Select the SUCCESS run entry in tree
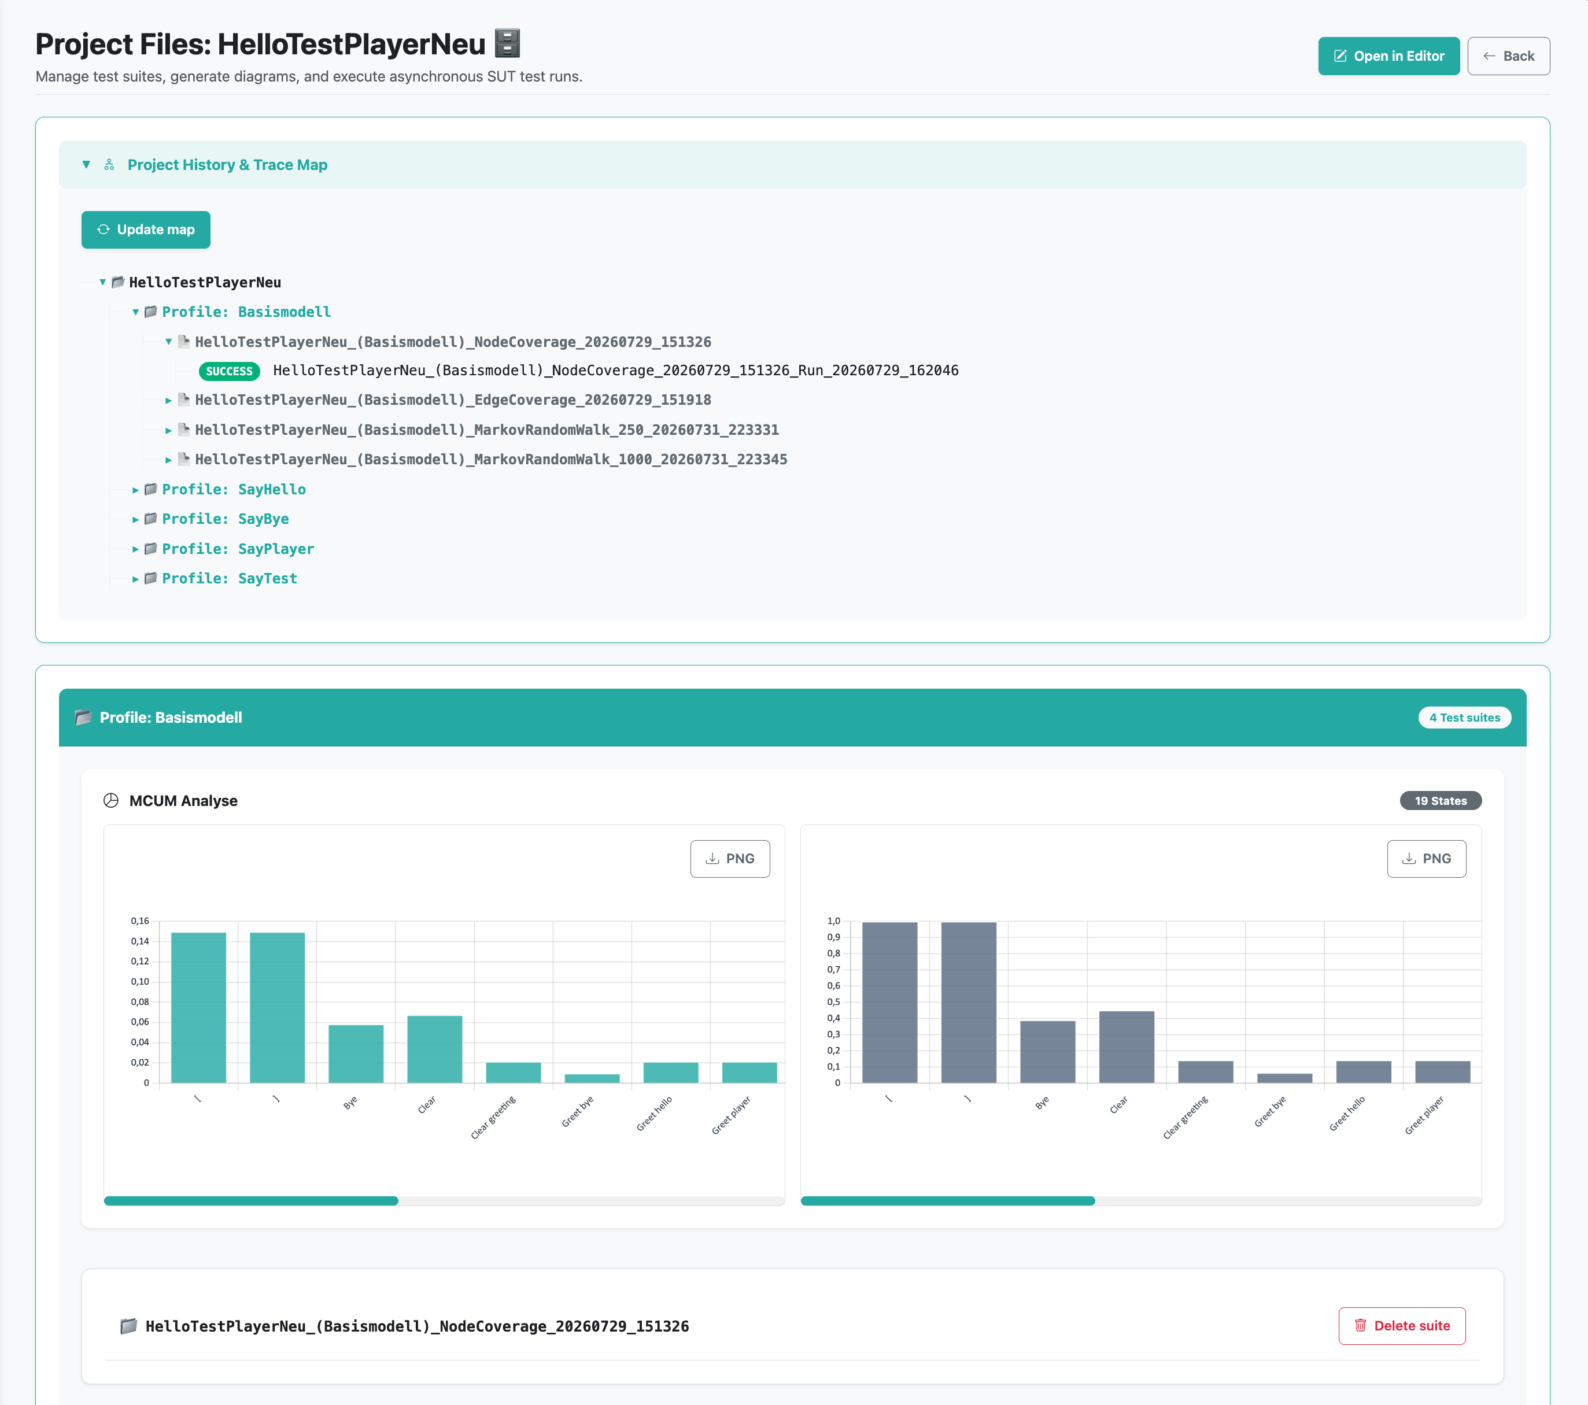This screenshot has height=1405, width=1588. tap(579, 371)
